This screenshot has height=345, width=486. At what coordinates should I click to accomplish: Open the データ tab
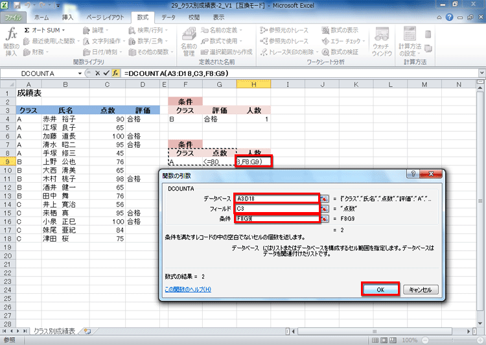[168, 18]
